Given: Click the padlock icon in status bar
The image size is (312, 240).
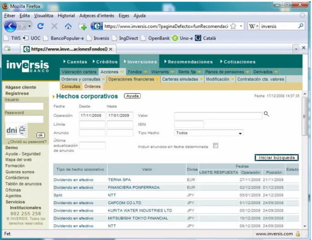Looking at the screenshot, I should point(298,234).
